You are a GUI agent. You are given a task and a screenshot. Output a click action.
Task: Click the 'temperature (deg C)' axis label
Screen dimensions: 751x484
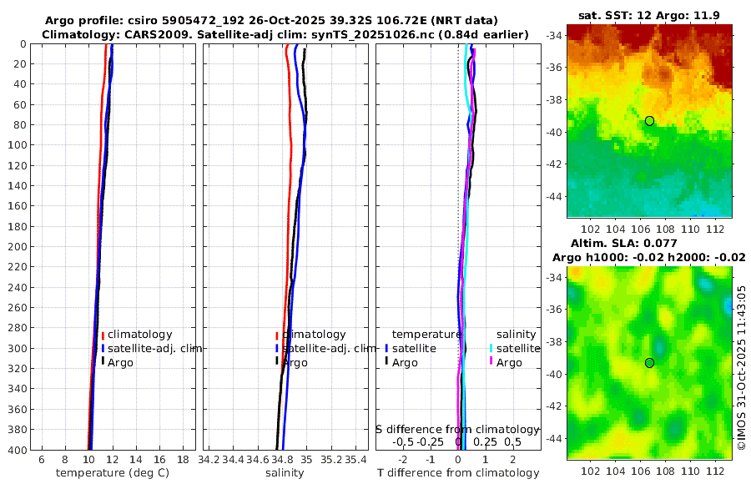[113, 473]
